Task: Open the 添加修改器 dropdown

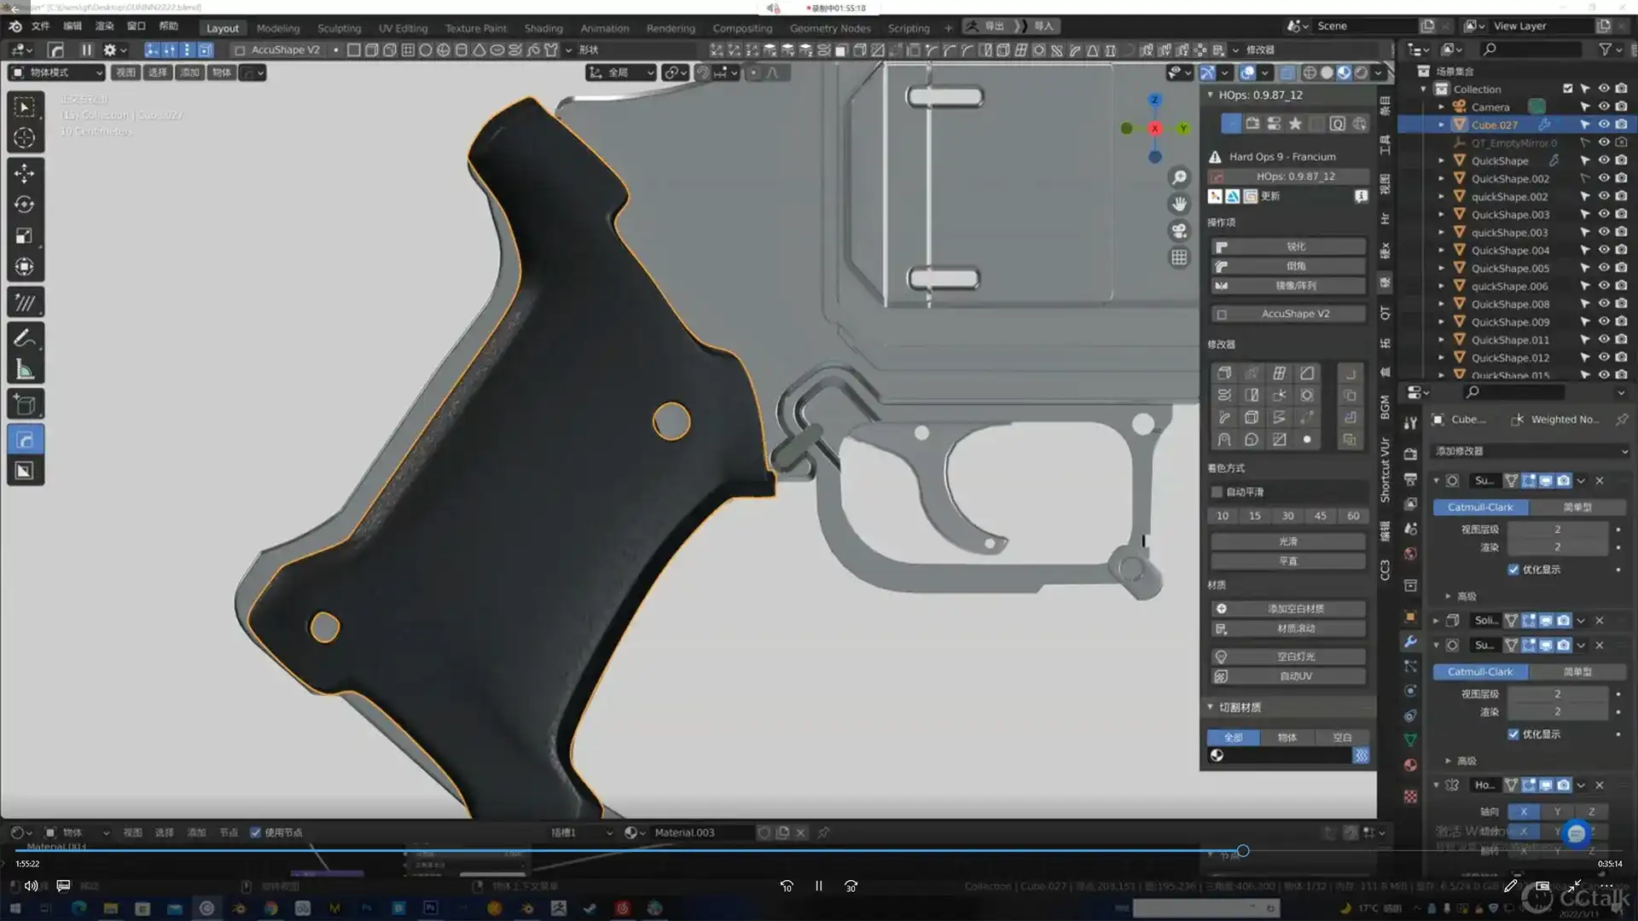Action: (x=1531, y=450)
